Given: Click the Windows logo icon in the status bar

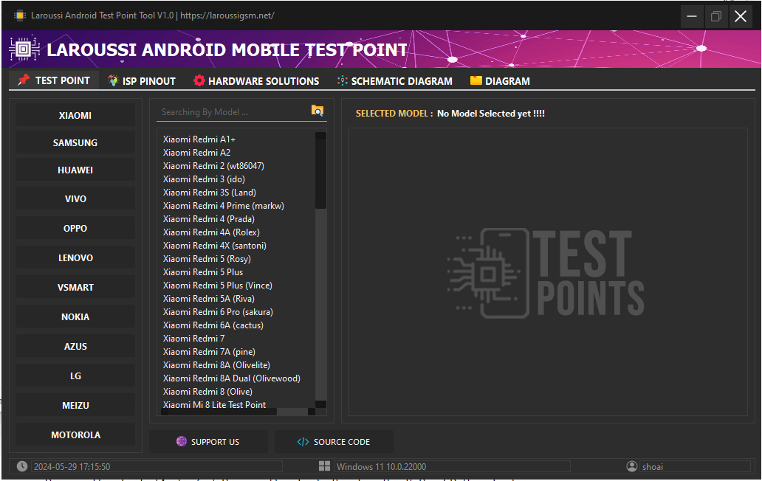Looking at the screenshot, I should pos(324,466).
